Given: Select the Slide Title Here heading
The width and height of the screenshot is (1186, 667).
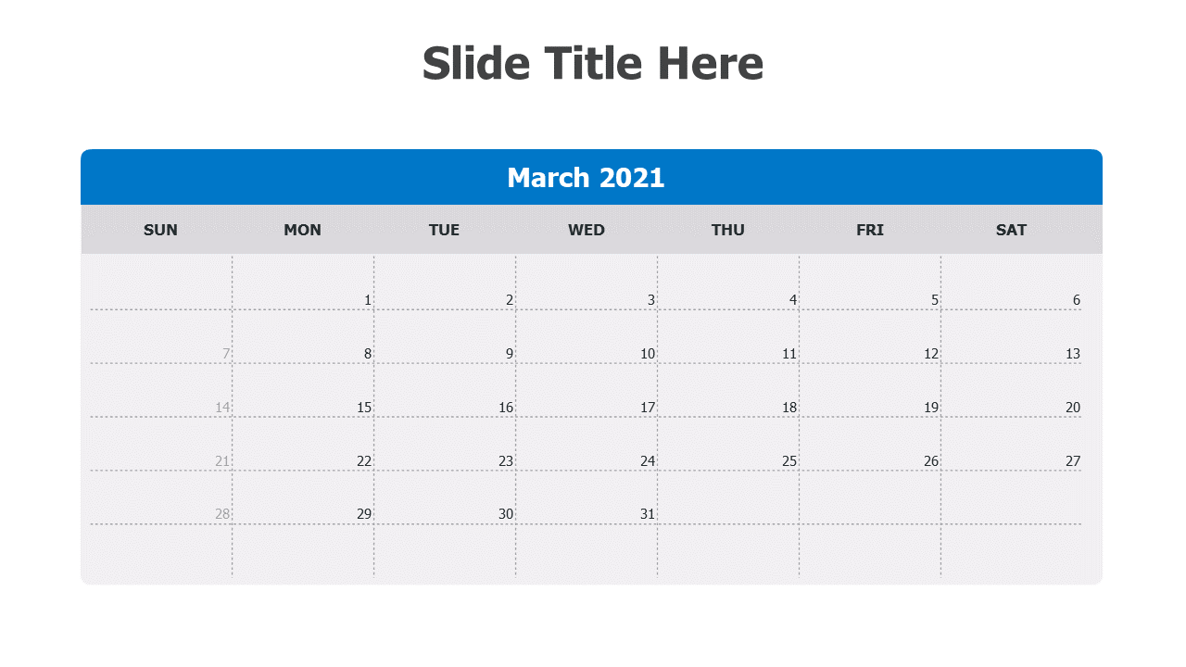Looking at the screenshot, I should click(x=593, y=64).
